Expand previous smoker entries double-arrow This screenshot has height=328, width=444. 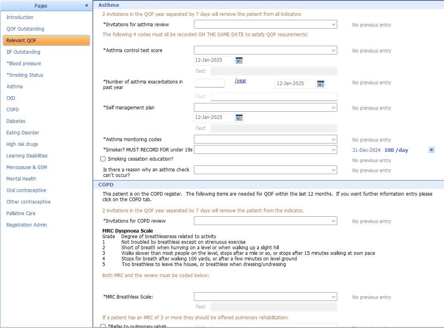click(x=431, y=150)
